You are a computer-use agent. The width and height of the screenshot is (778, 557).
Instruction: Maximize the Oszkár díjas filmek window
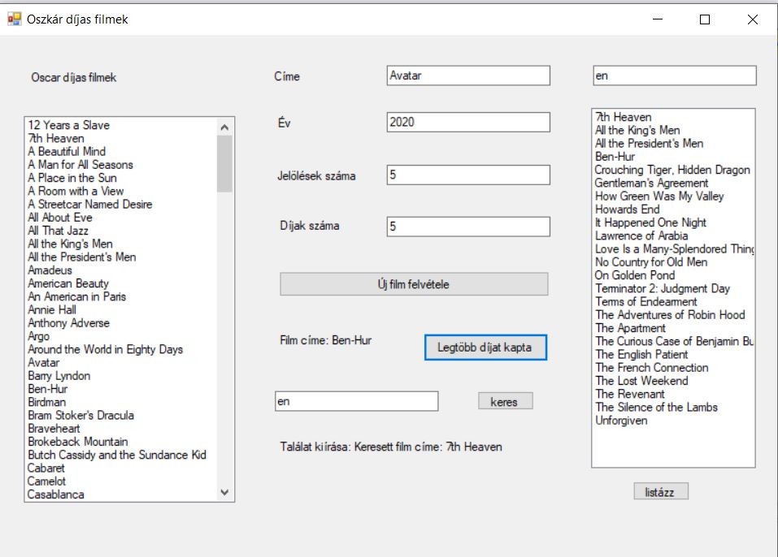tap(705, 19)
